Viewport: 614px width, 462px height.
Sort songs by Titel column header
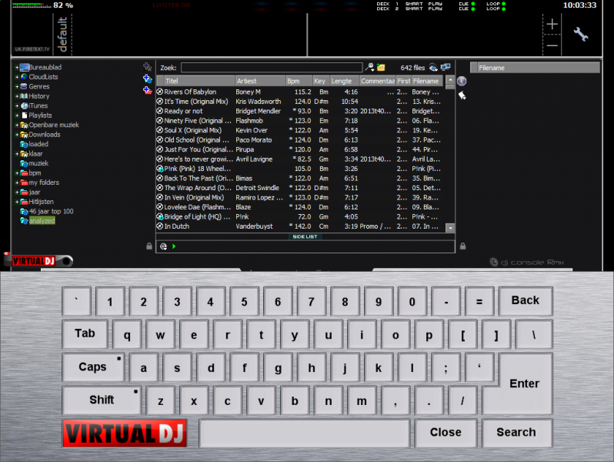[x=199, y=81]
